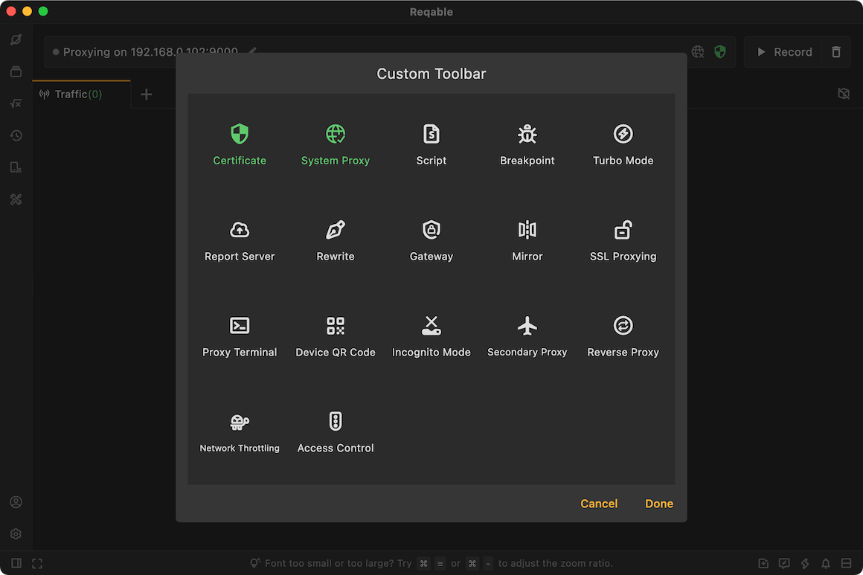Select the Script icon
863x575 pixels.
[431, 134]
